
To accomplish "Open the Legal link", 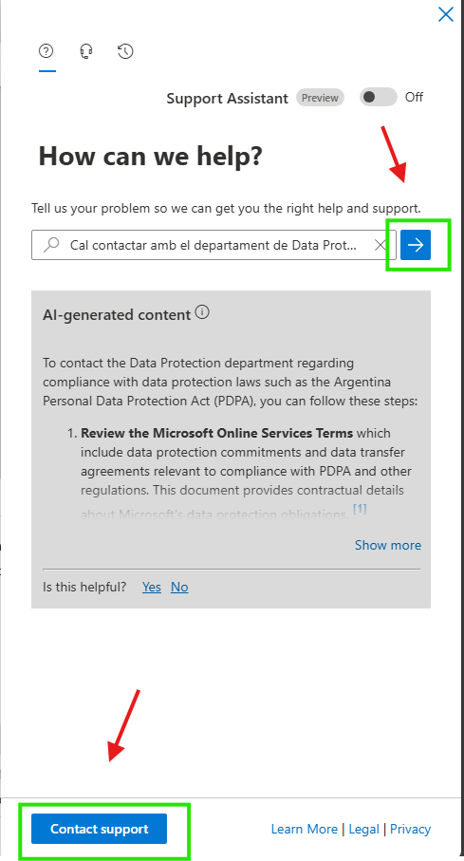I will coord(364,829).
